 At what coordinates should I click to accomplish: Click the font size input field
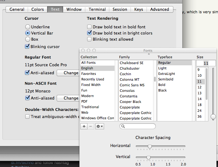206,63
